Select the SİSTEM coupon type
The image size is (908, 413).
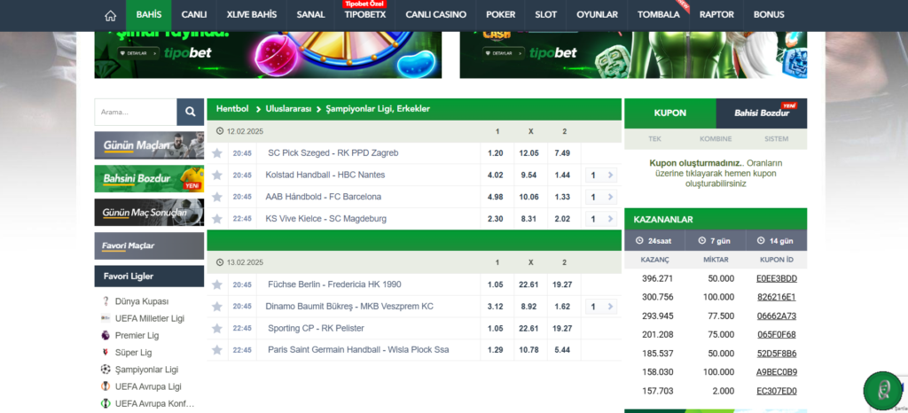[x=777, y=139]
